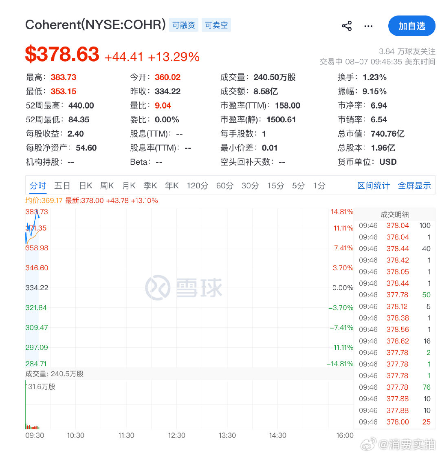Click the 均价:369.17 label
Screen dimensions: 440x455
pyautogui.click(x=44, y=201)
